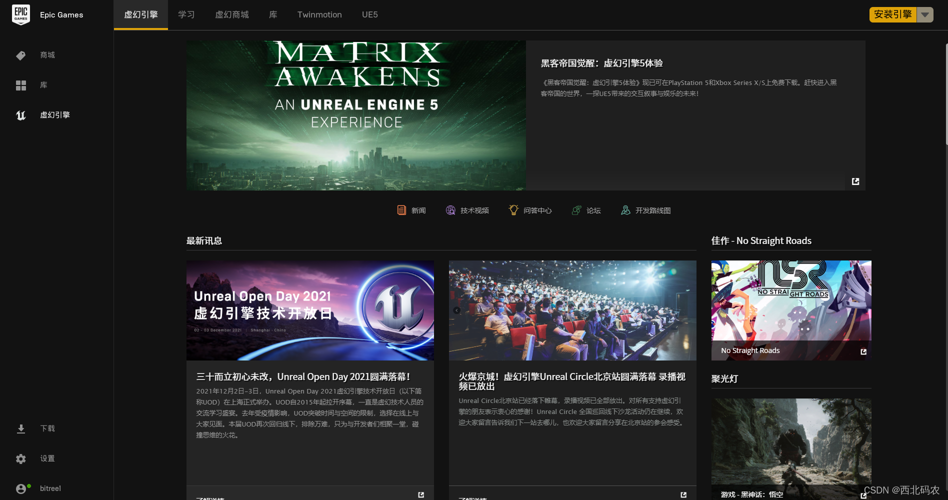
Task: Click the 开发路线图 roadmap icon
Action: pos(625,210)
